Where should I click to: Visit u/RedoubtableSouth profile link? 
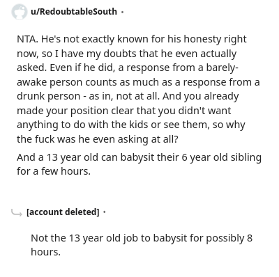pyautogui.click(x=74, y=12)
